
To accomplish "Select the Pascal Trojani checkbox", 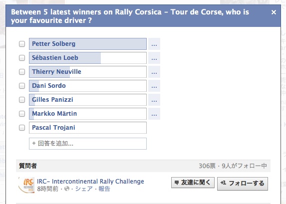I will point(22,128).
